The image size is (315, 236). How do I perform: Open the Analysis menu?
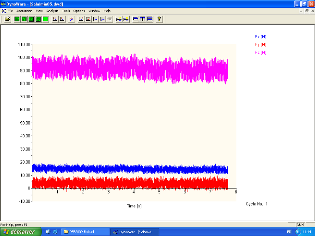click(x=52, y=11)
